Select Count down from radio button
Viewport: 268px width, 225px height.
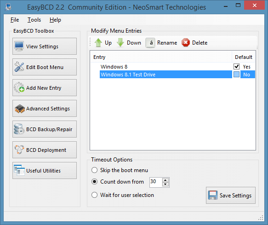tap(94, 182)
